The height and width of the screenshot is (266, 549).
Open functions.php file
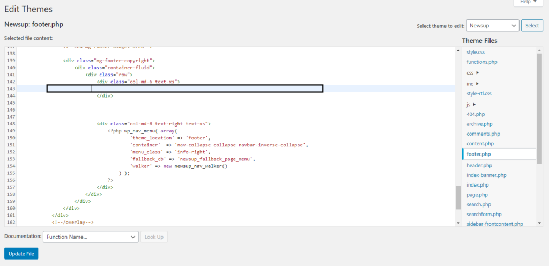coord(482,62)
